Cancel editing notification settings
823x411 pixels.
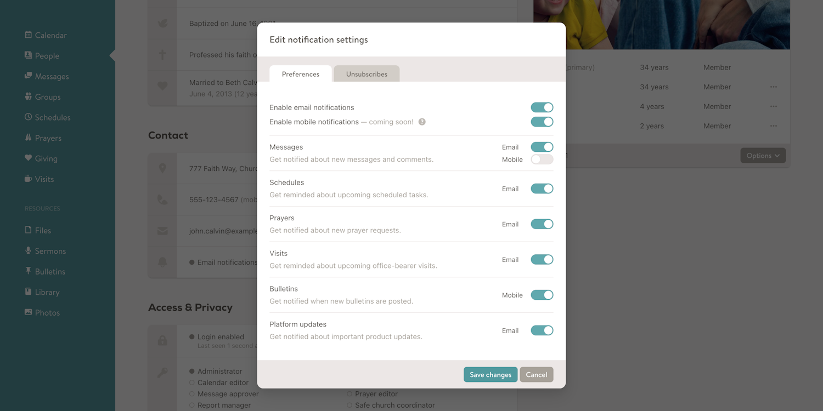tap(536, 374)
